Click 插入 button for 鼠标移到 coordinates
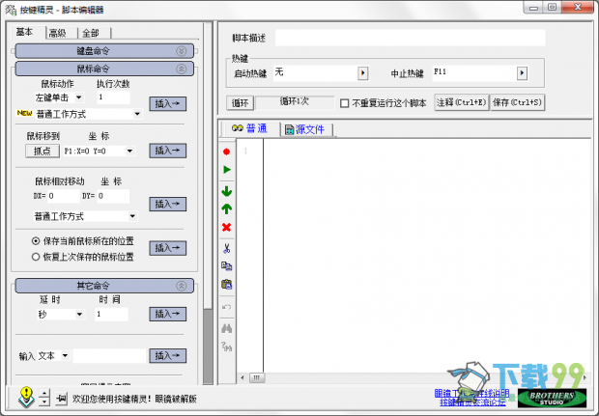The height and width of the screenshot is (416, 599). (168, 151)
